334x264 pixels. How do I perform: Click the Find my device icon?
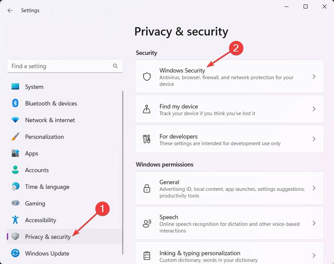click(146, 109)
